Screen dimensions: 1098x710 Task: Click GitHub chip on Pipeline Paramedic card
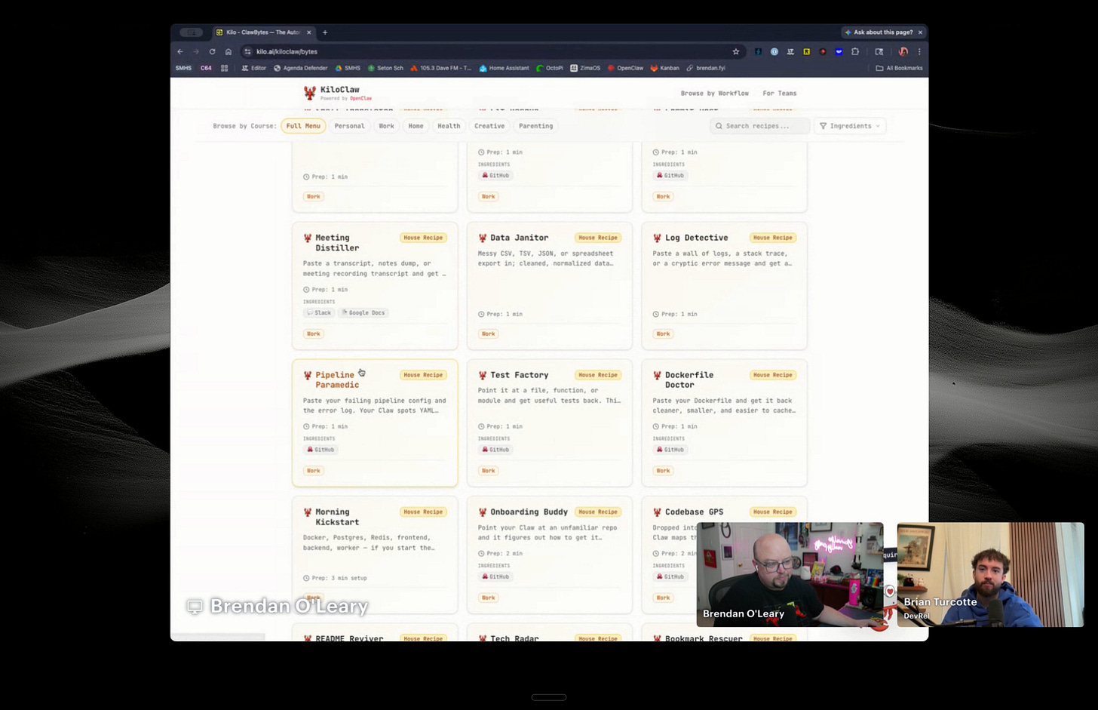coord(321,450)
